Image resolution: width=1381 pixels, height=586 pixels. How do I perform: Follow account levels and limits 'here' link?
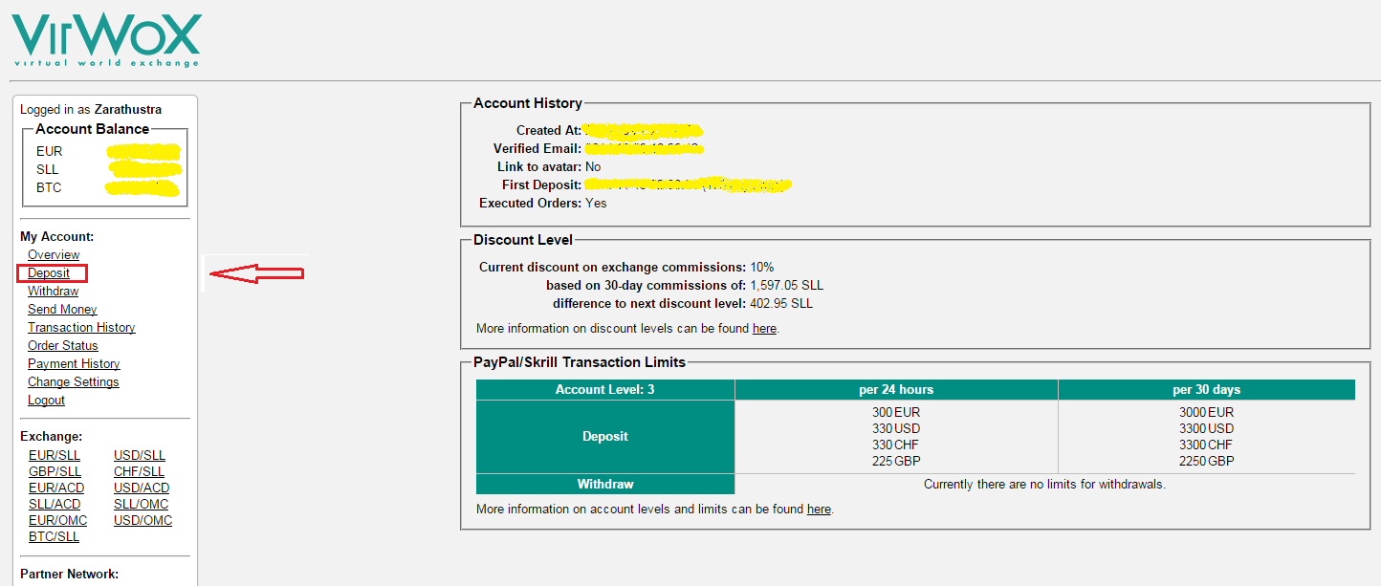[819, 509]
